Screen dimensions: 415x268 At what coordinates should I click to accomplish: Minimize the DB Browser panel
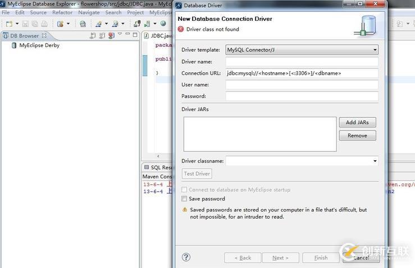(127, 34)
